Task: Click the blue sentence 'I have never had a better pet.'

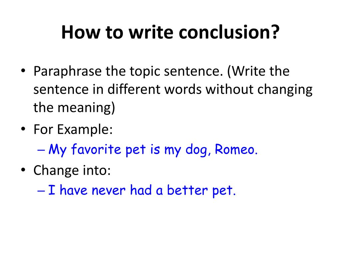Action: tap(142, 190)
